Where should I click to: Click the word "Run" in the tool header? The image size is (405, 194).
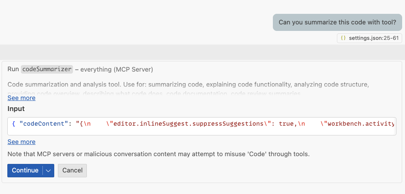tap(13, 70)
